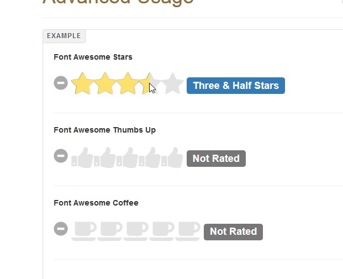Reset the Font Awesome Coffee rating
Viewport: 343px width, 279px height.
61,229
